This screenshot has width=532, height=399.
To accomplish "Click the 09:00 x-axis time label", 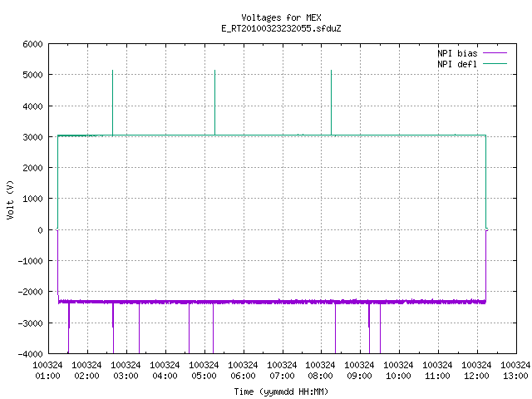I will coord(359,376).
